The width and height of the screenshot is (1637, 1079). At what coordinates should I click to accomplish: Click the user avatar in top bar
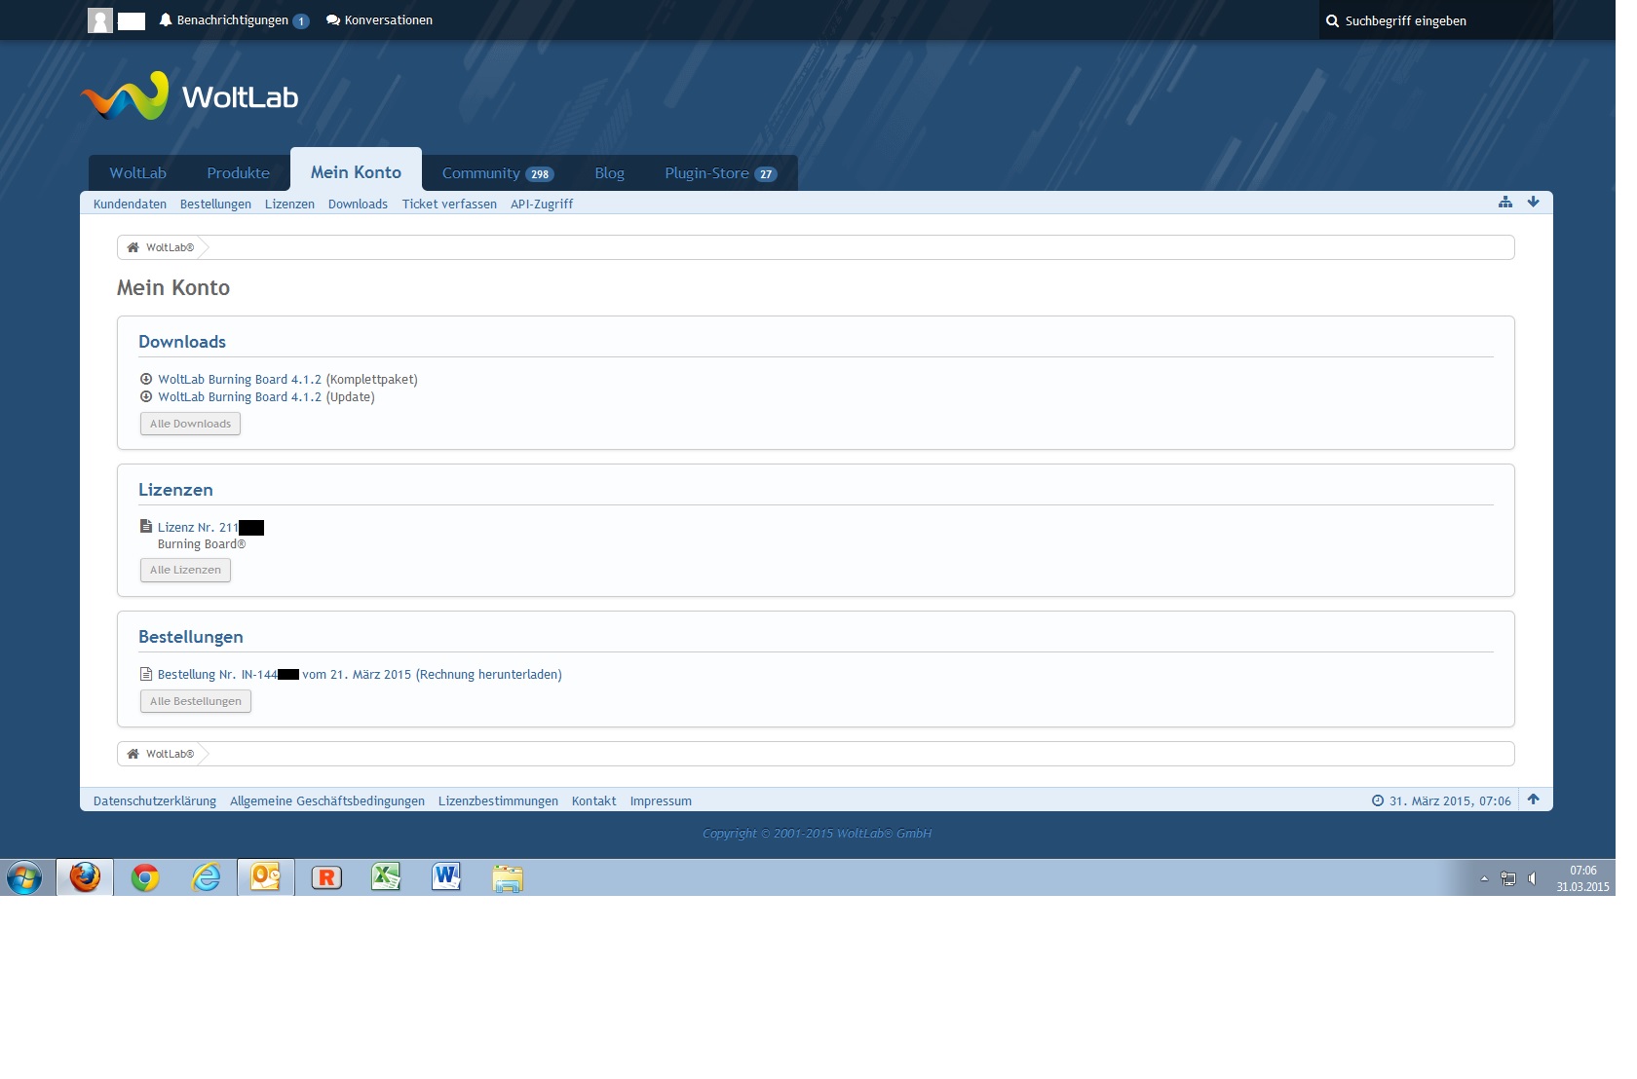click(100, 20)
